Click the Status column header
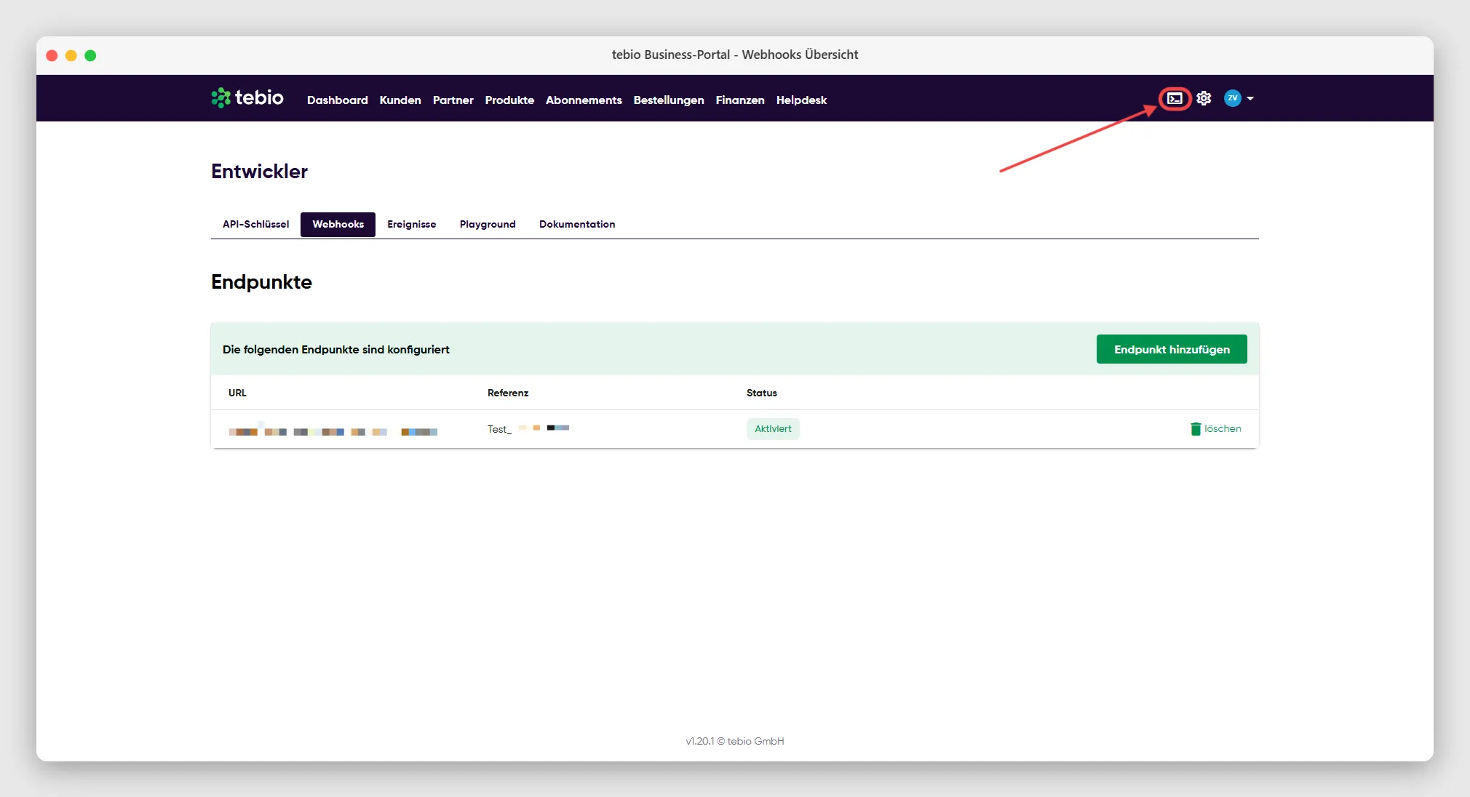1470x797 pixels. [762, 393]
